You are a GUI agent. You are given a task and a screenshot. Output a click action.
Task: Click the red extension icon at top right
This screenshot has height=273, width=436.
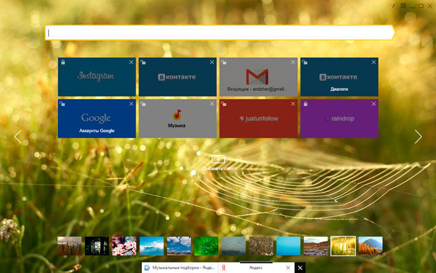393,6
